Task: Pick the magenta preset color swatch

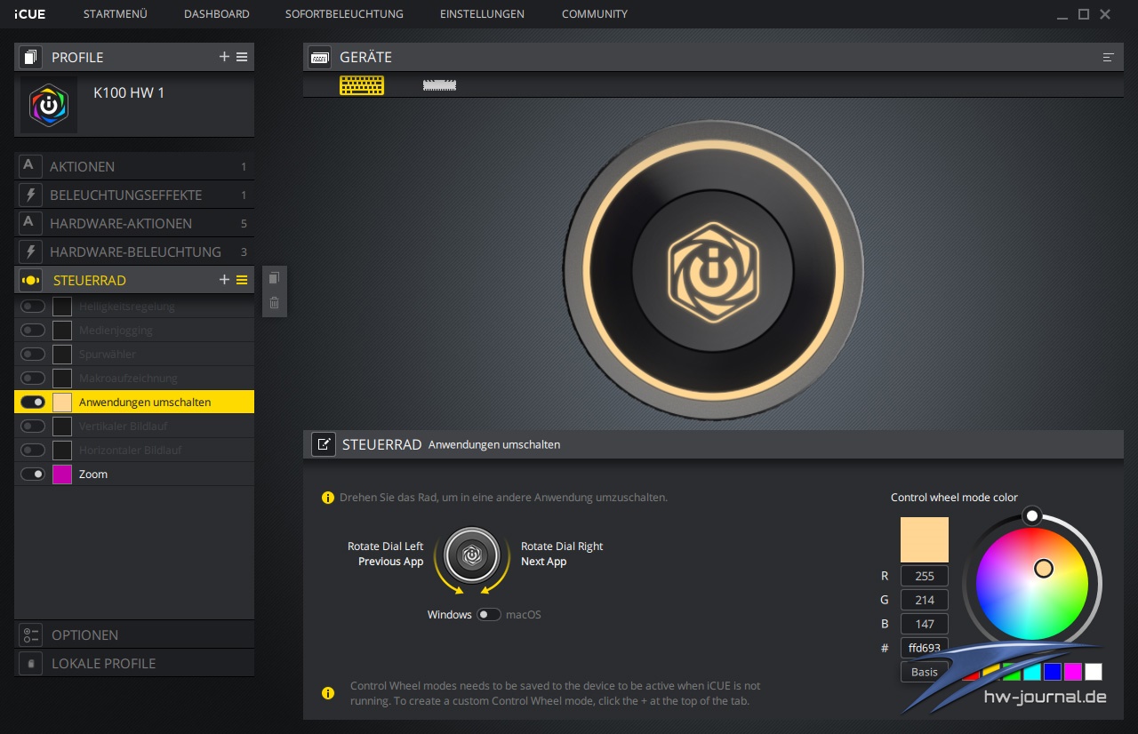Action: tap(1073, 672)
